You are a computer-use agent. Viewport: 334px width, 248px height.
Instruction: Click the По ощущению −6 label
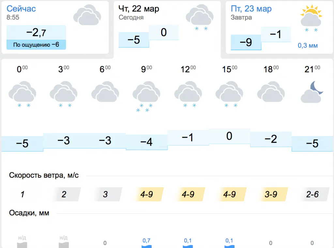pos(36,45)
